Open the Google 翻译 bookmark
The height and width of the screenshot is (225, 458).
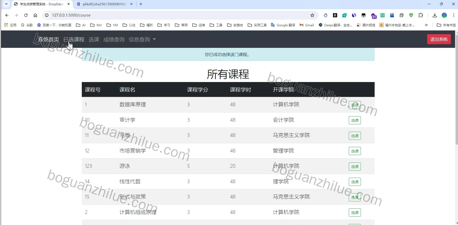[283, 25]
